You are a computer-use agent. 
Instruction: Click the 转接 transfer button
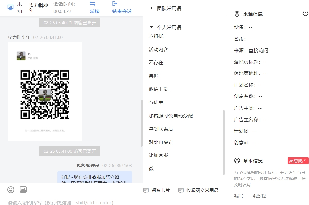click(x=95, y=11)
